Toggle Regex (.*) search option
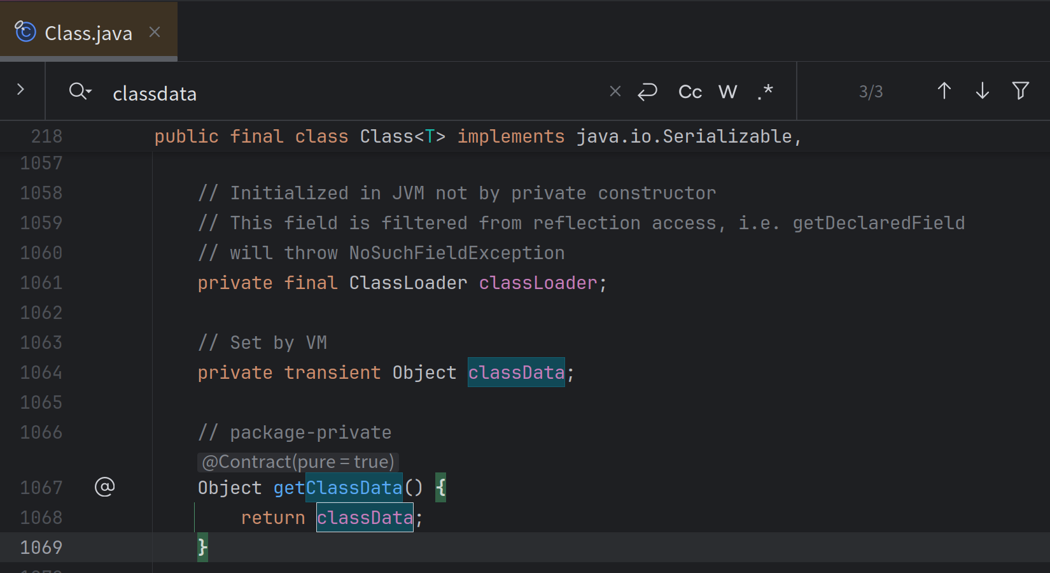1050x573 pixels. click(x=766, y=92)
